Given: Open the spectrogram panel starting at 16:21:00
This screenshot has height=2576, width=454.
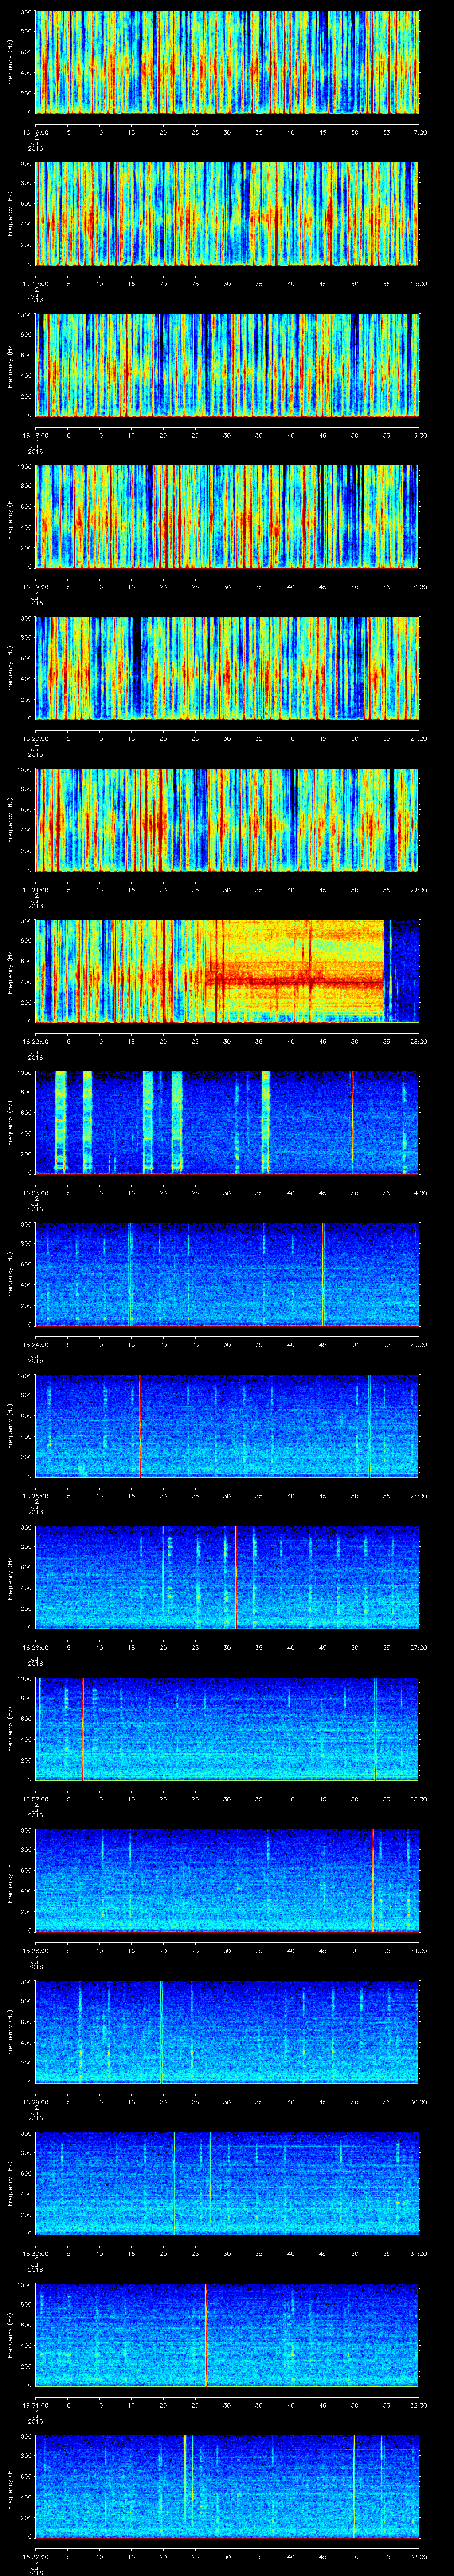Looking at the screenshot, I should point(227,820).
